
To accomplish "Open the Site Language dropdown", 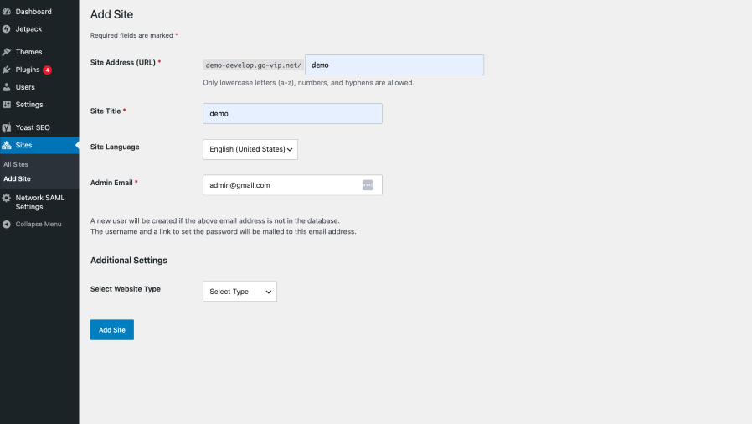I will (250, 149).
